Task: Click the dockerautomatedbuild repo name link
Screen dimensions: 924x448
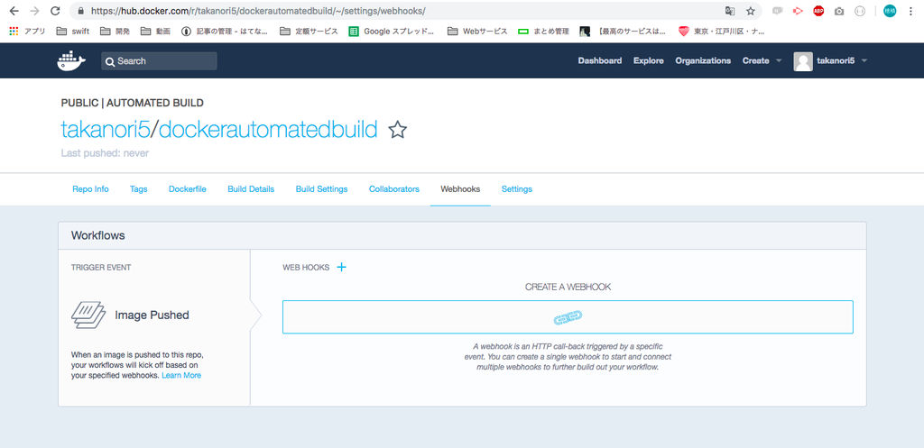Action: 268,130
